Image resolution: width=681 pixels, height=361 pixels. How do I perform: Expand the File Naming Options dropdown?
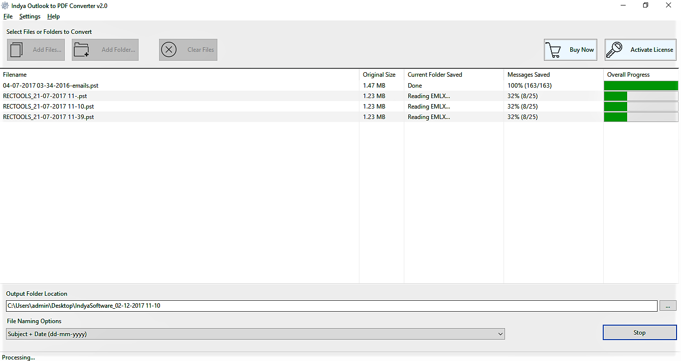click(x=255, y=334)
